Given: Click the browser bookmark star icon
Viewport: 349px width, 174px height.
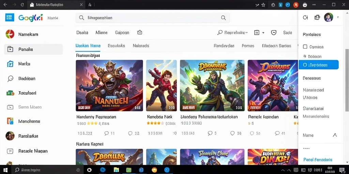Looking at the screenshot, I should click(263, 5).
